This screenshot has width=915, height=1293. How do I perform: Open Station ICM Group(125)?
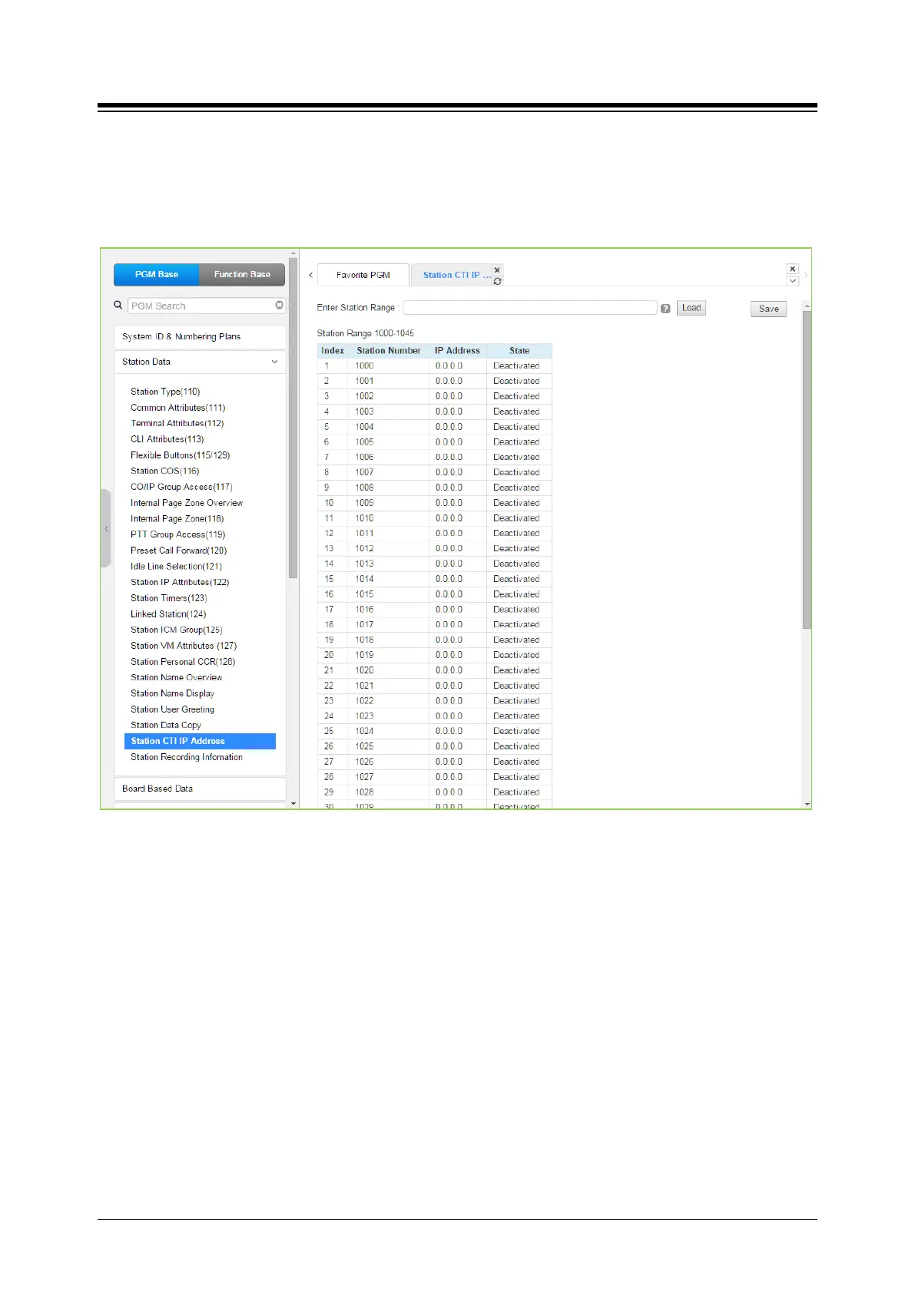[177, 630]
